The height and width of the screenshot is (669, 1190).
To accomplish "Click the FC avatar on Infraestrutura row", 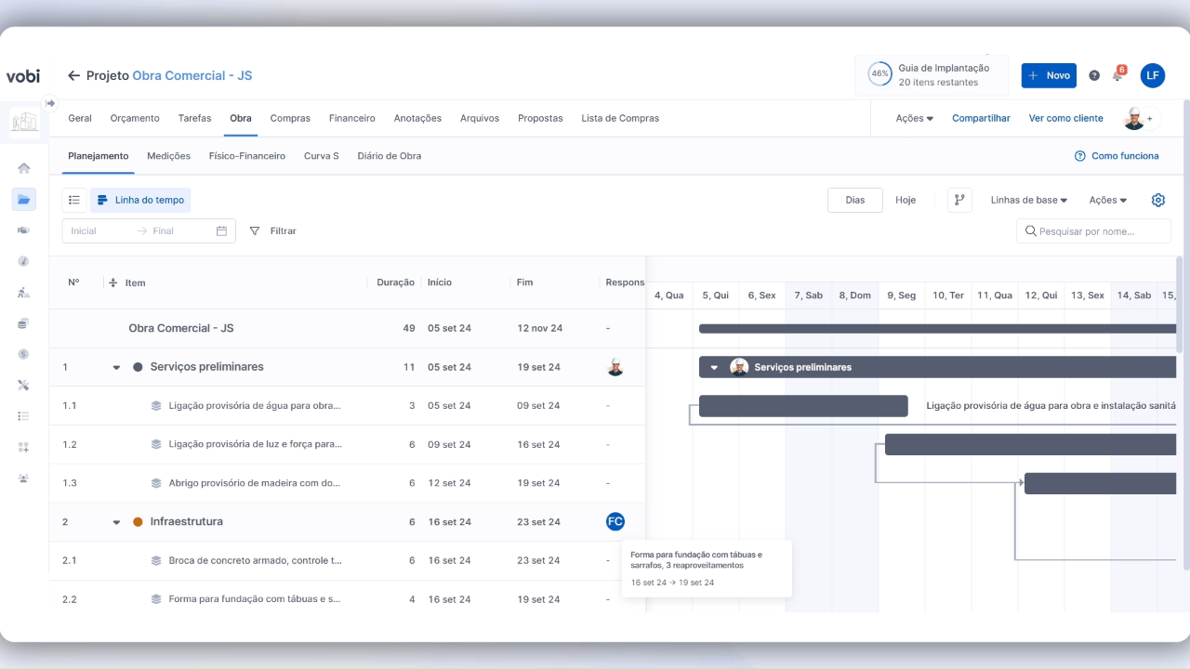I will [615, 521].
